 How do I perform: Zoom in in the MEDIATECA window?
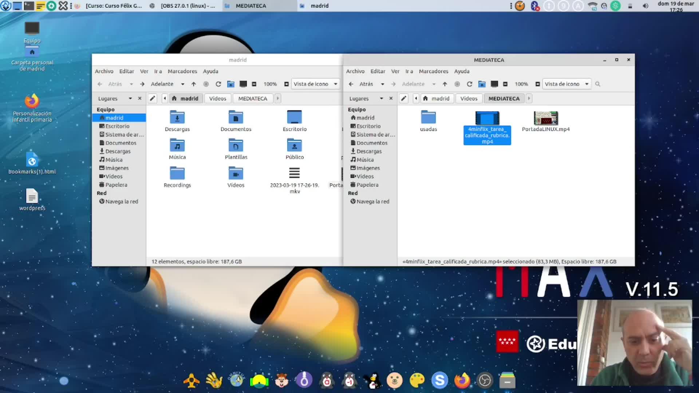pos(537,84)
